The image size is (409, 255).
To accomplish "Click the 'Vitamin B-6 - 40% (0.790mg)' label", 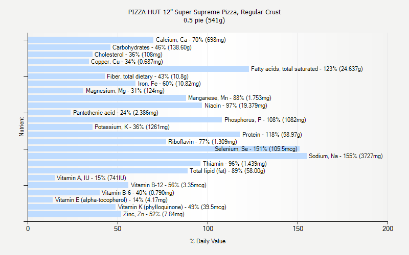I will 138,193.
